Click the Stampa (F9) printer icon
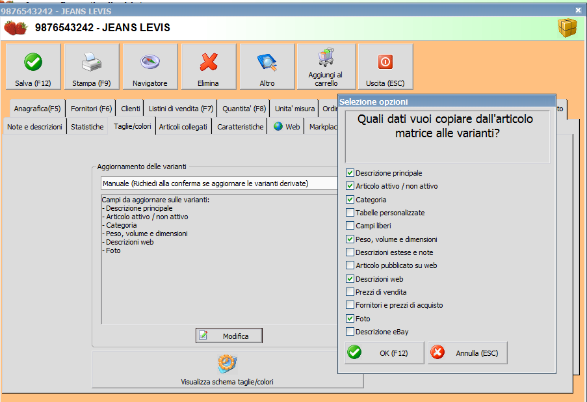 point(92,62)
